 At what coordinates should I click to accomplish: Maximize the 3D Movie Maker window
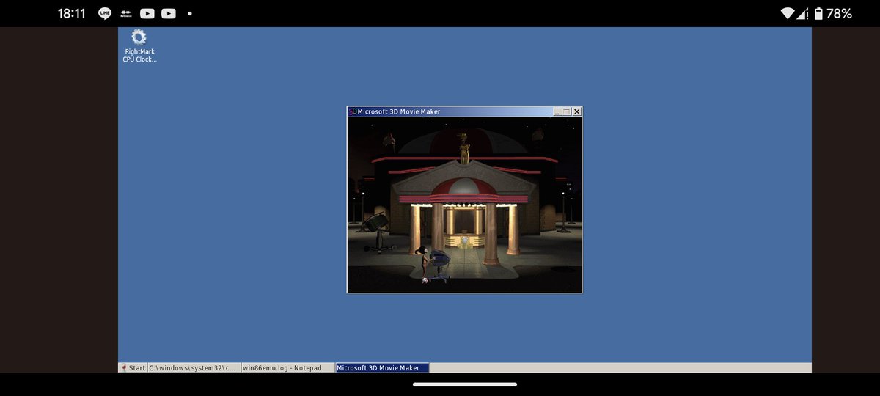click(x=567, y=111)
